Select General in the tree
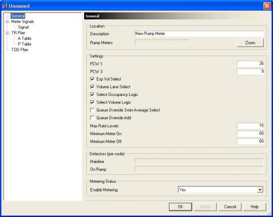The image size is (273, 217). [x=18, y=16]
